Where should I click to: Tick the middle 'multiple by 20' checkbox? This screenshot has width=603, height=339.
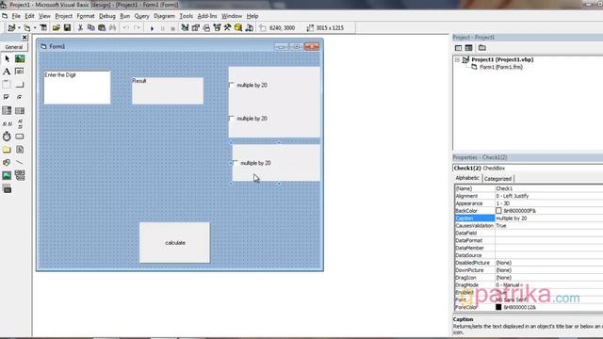point(232,119)
